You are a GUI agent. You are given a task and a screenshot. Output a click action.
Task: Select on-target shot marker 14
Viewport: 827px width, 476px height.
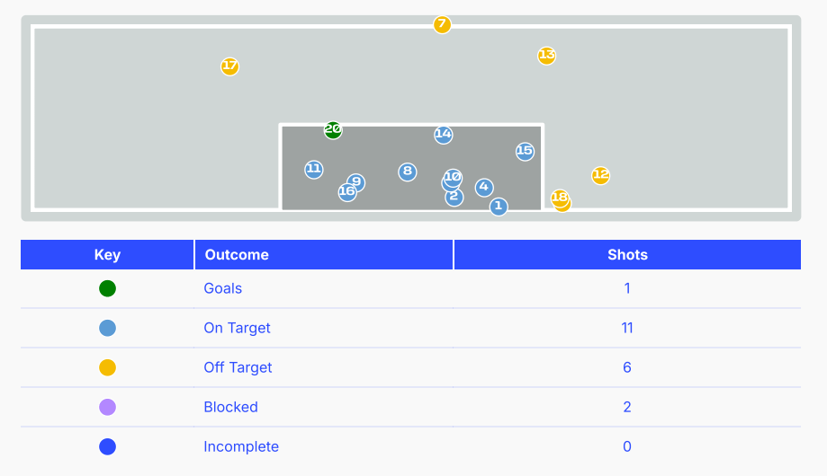click(x=443, y=135)
